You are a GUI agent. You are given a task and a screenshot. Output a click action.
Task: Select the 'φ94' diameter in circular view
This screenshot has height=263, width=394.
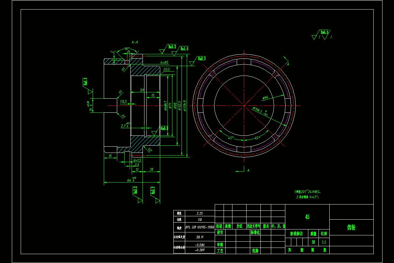(x=266, y=97)
